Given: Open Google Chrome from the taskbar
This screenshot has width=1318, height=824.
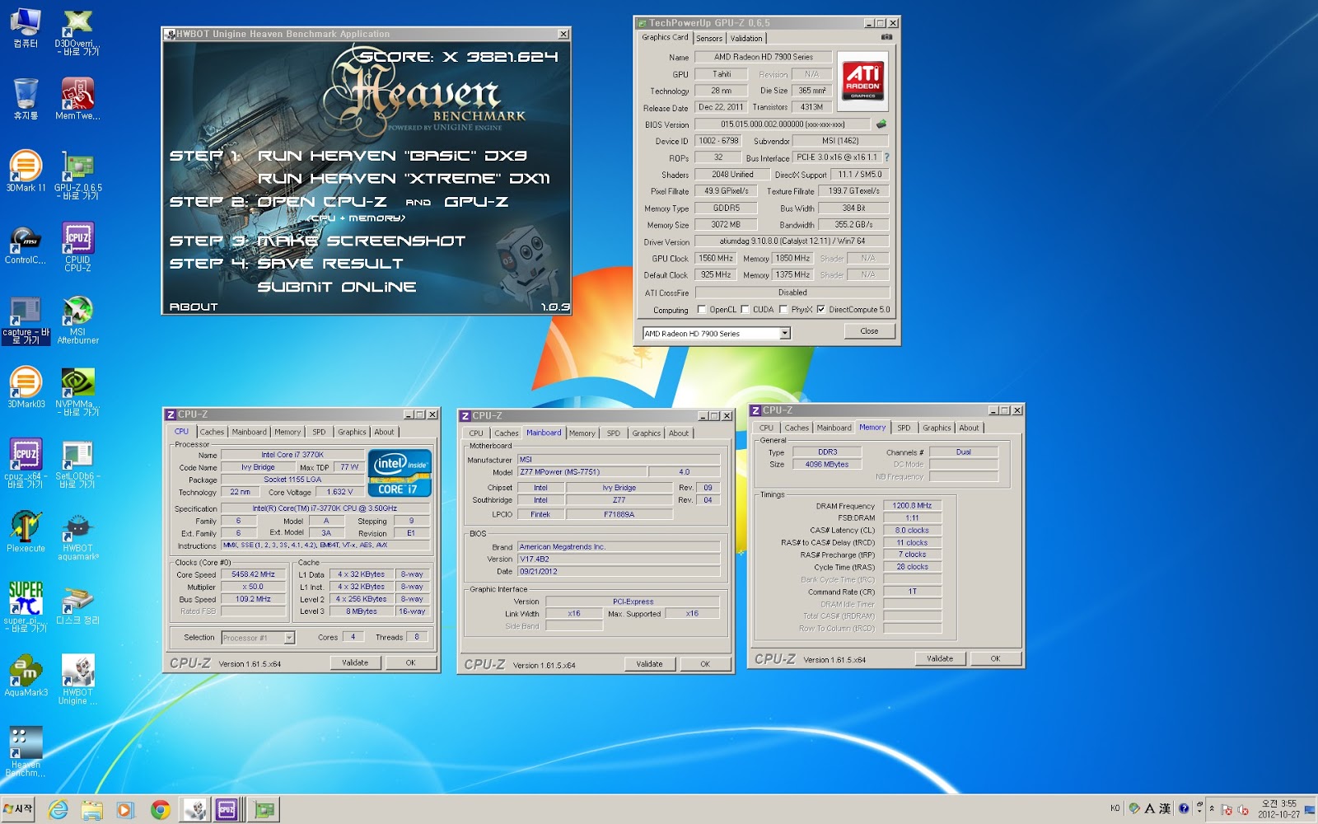Looking at the screenshot, I should pyautogui.click(x=160, y=810).
